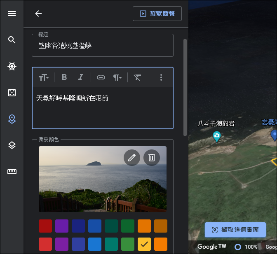The width and height of the screenshot is (277, 254).
Task: Select dark red swatch in top row
Action: pyautogui.click(x=45, y=226)
